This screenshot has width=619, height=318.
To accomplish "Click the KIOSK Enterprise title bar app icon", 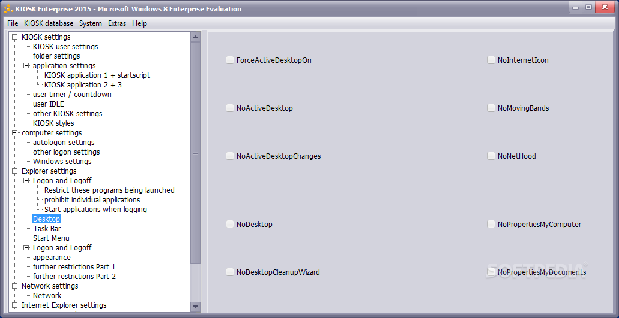I will pyautogui.click(x=8, y=8).
